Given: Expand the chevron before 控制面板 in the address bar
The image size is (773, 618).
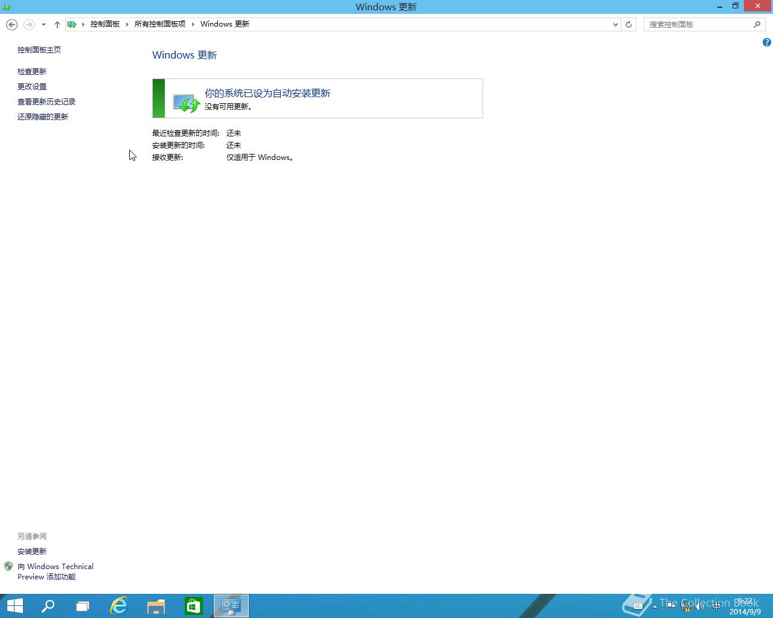Looking at the screenshot, I should click(x=83, y=24).
